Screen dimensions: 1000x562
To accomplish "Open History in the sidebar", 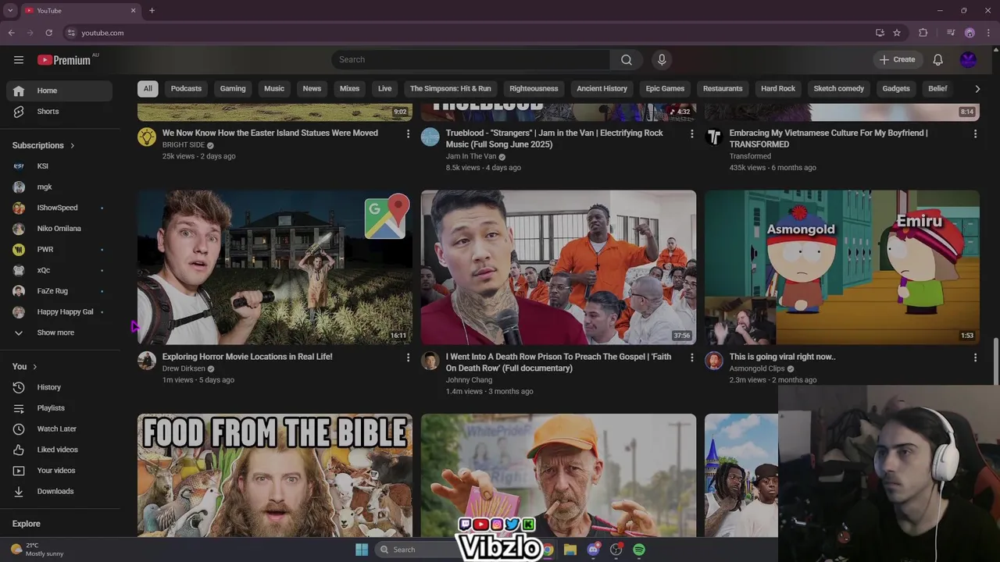I will coord(59,387).
